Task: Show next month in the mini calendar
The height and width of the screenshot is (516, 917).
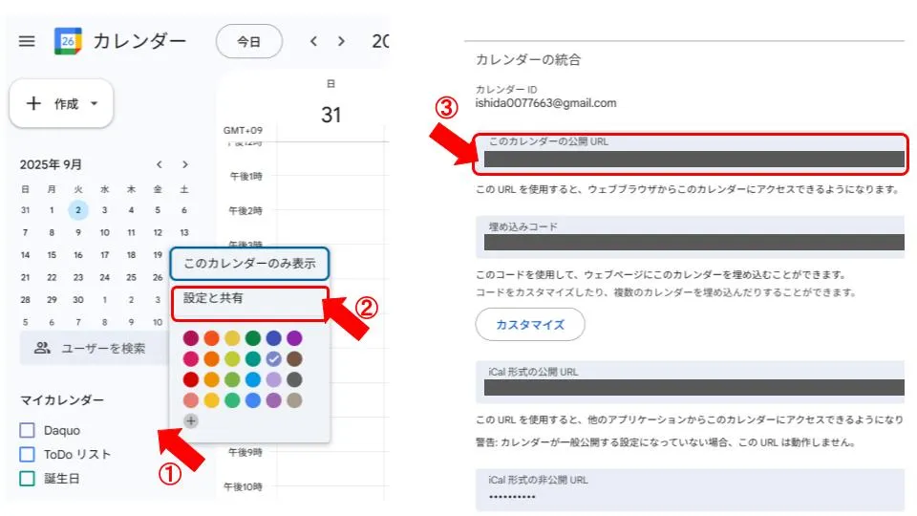Action: [185, 164]
